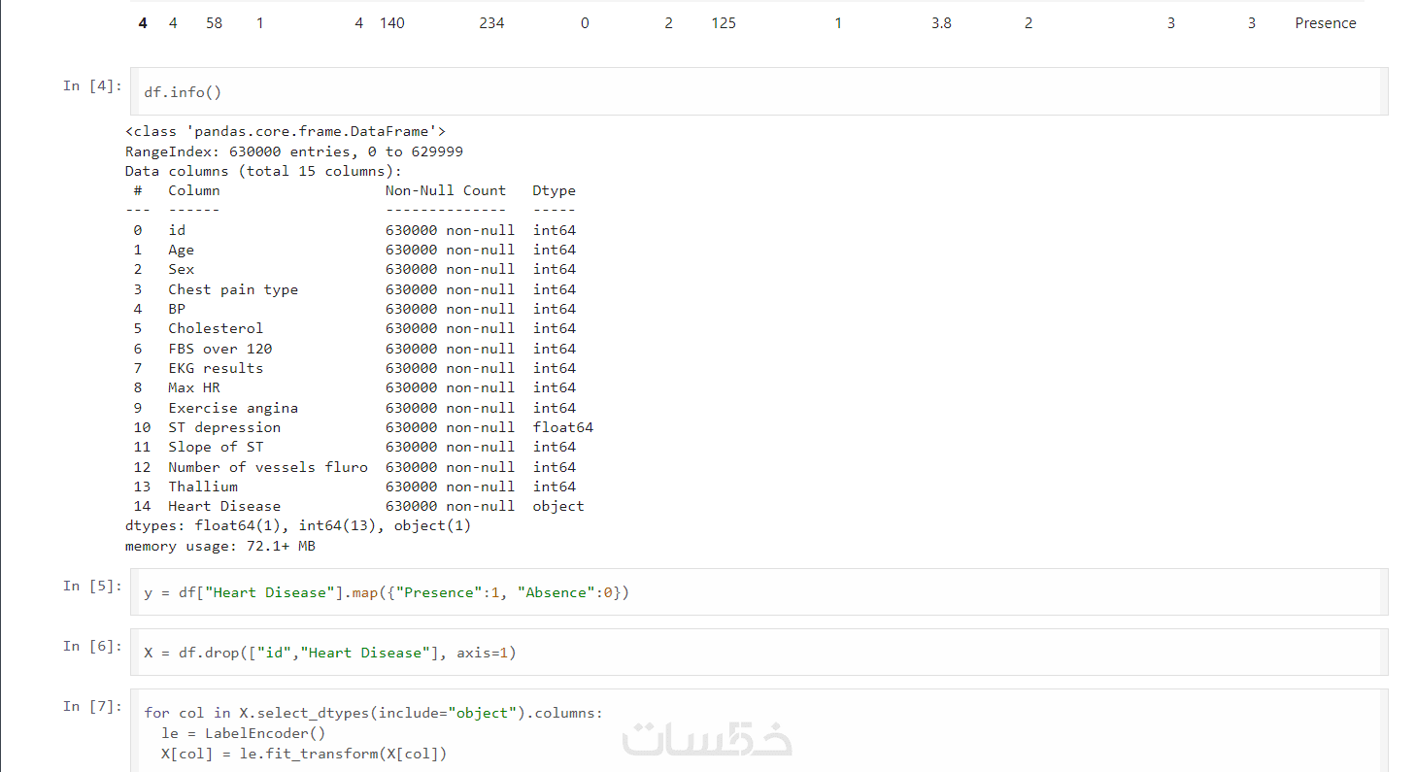Click the "BP" column name in the output
This screenshot has width=1416, height=772.
click(177, 309)
